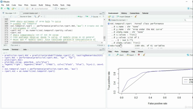Click the Open File folder icon
Image resolution: width=193 pixels, height=109 pixels.
pyautogui.click(x=13, y=9)
